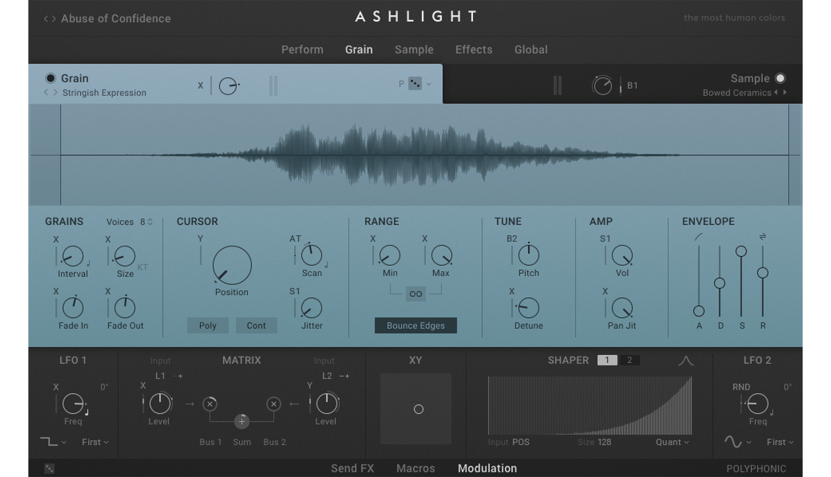Click the randomize dice icon in Grain header
Screen dimensions: 831x477
[415, 84]
